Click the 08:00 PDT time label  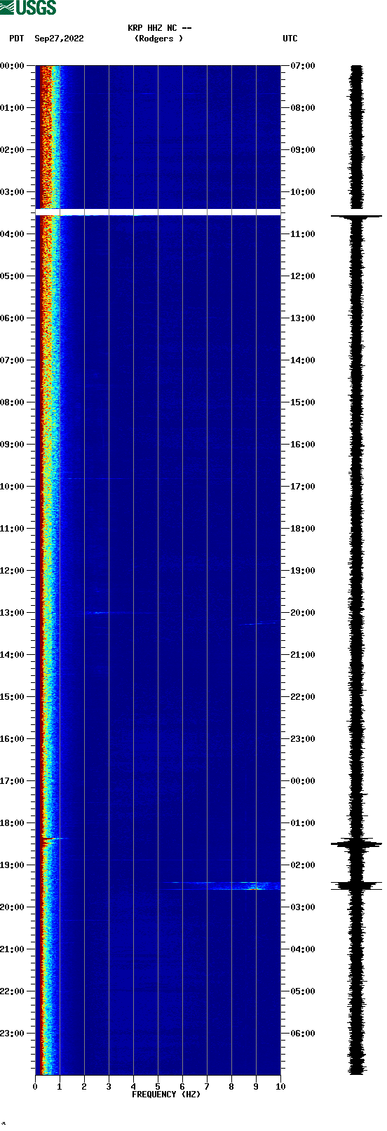(12, 402)
